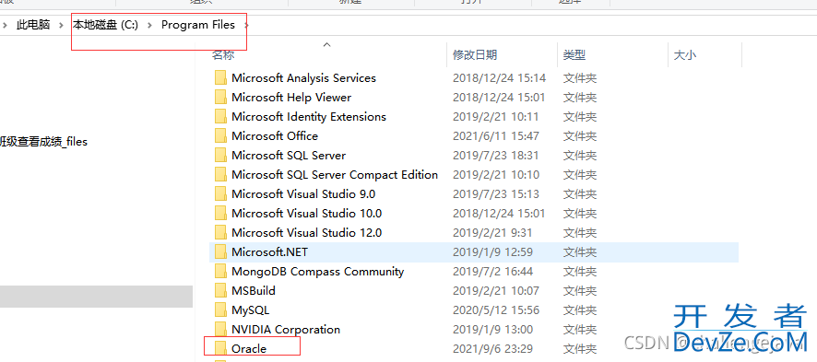Click the Microsoft SQL Server name
Screen dimensions: 817x362
pyautogui.click(x=288, y=155)
